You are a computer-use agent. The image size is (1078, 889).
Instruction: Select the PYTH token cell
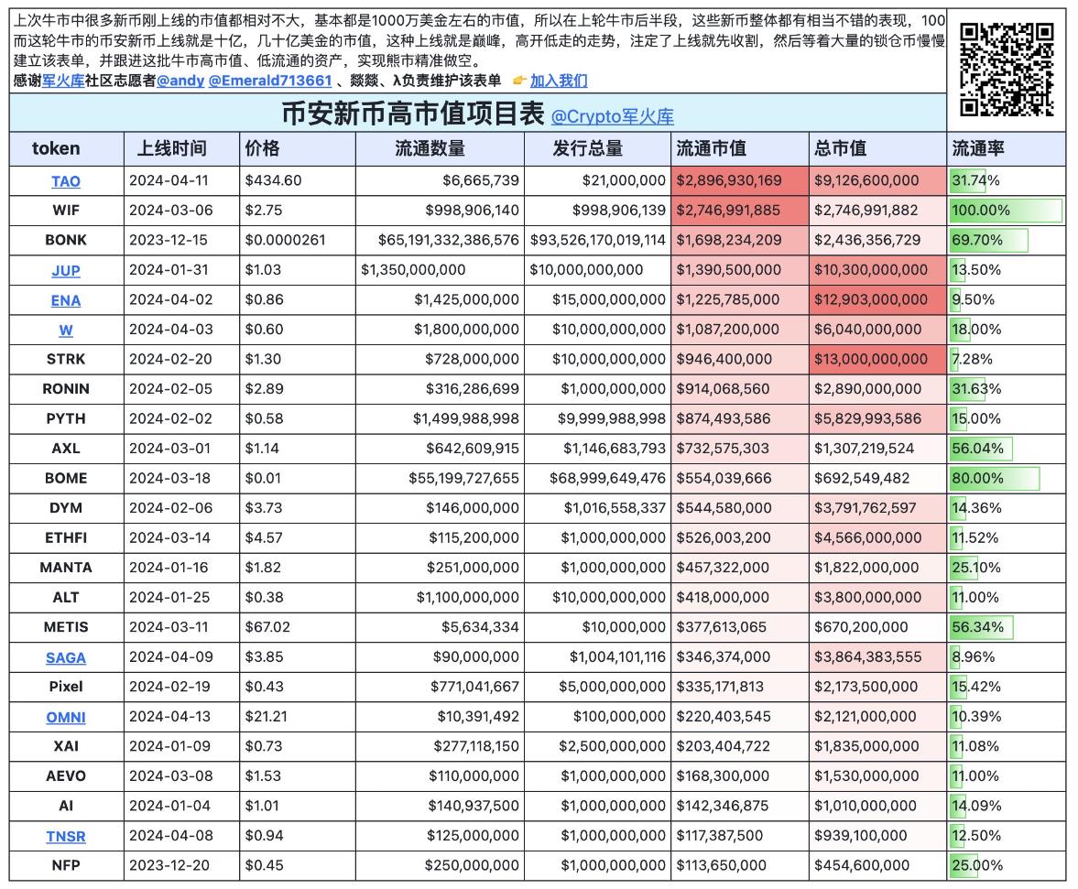click(66, 418)
